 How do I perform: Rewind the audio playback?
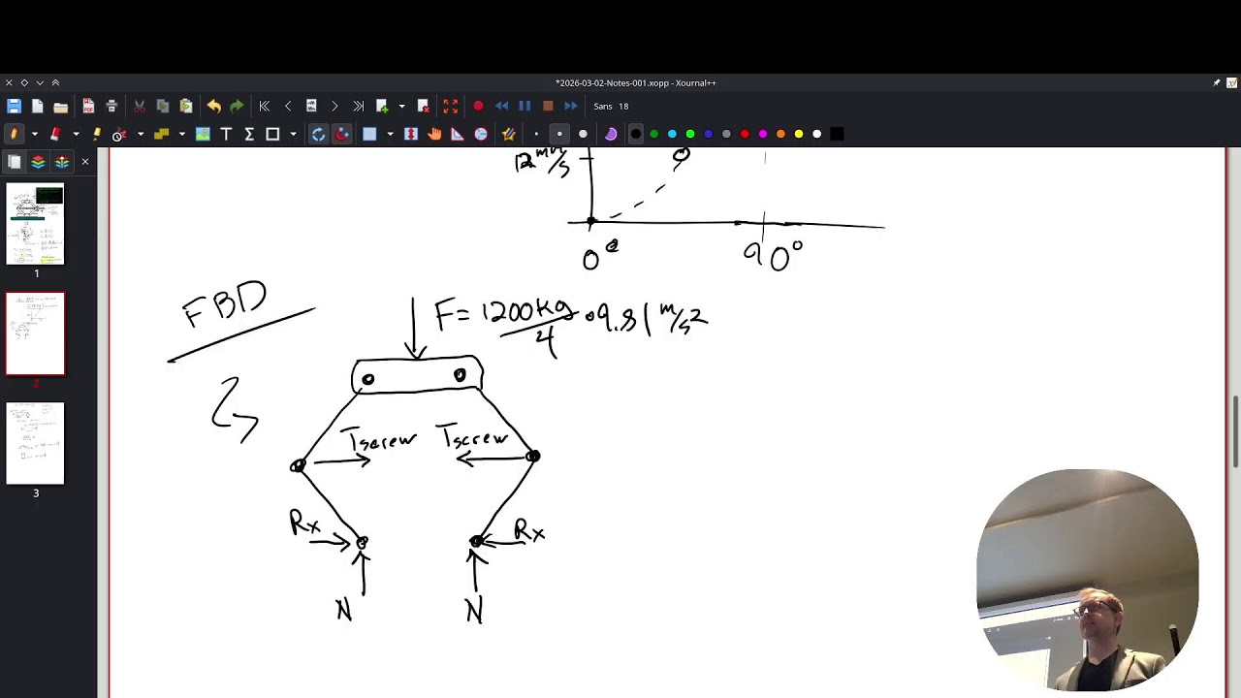tap(501, 106)
